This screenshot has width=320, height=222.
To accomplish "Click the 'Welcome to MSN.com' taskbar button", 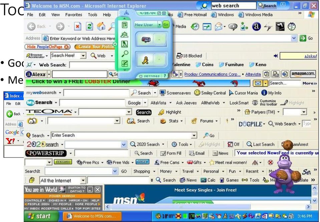I will click(x=92, y=216).
